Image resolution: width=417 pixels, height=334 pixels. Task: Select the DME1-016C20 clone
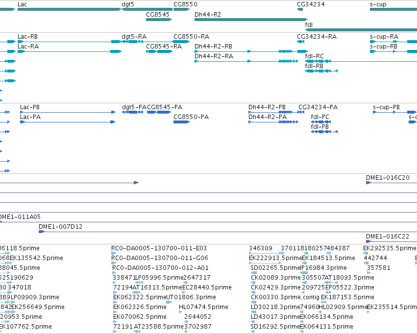click(x=392, y=183)
